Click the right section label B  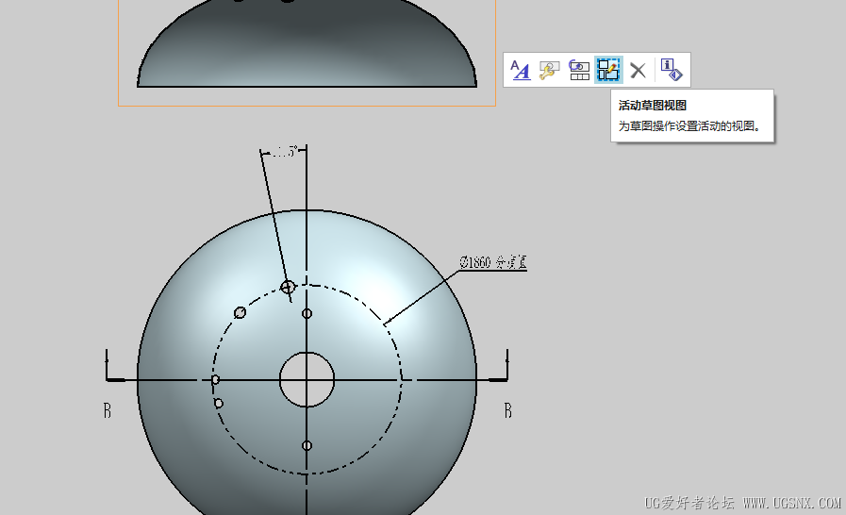507,410
